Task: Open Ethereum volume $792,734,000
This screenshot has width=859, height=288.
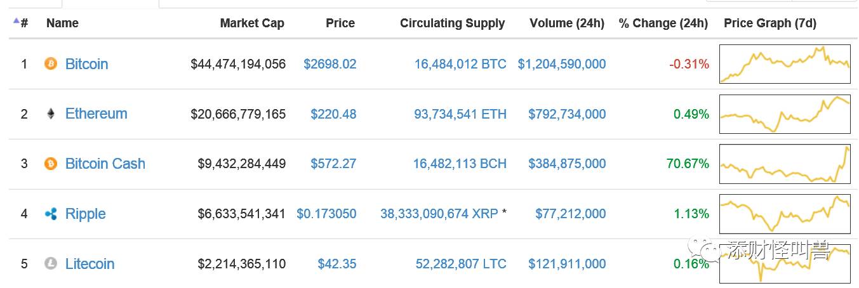Action: tap(567, 114)
